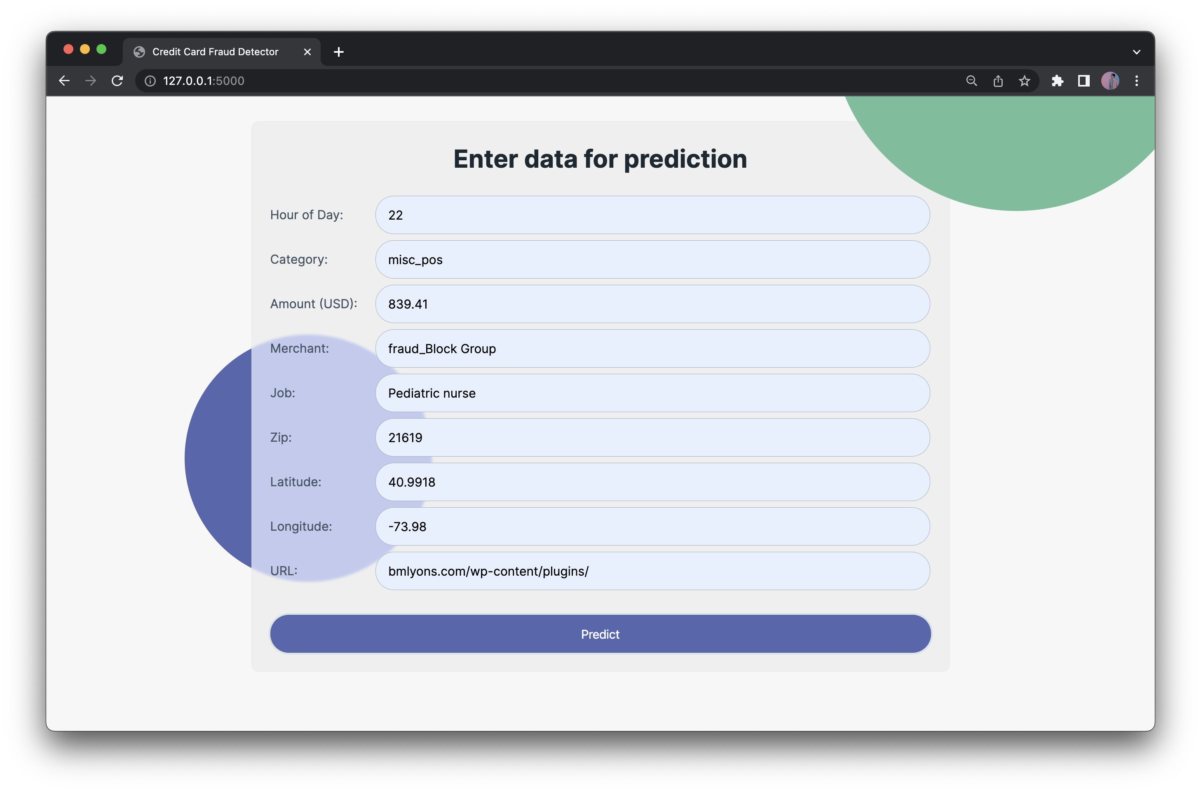Select the Credit Card Fraud Detector tab
1201x792 pixels.
coord(221,52)
